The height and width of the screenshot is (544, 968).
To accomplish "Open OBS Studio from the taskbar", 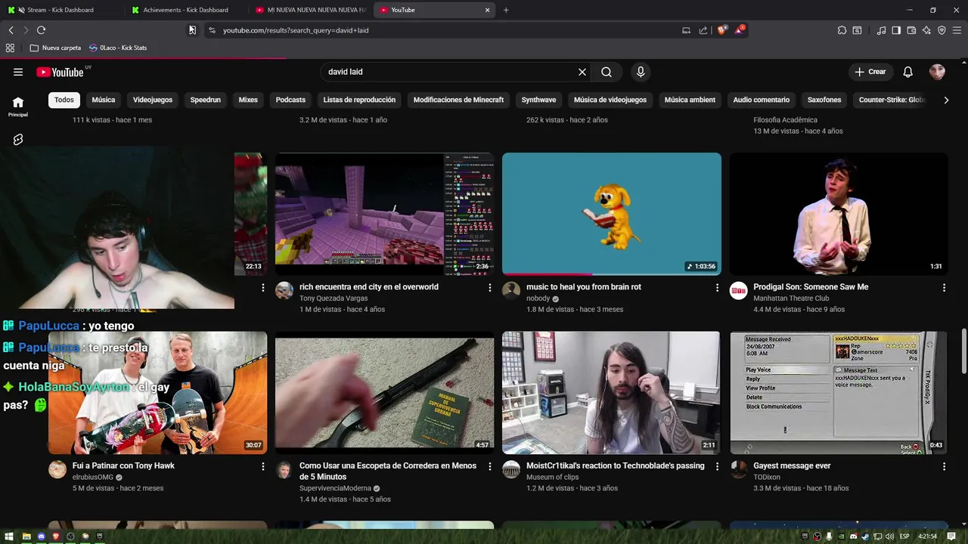I will (70, 536).
